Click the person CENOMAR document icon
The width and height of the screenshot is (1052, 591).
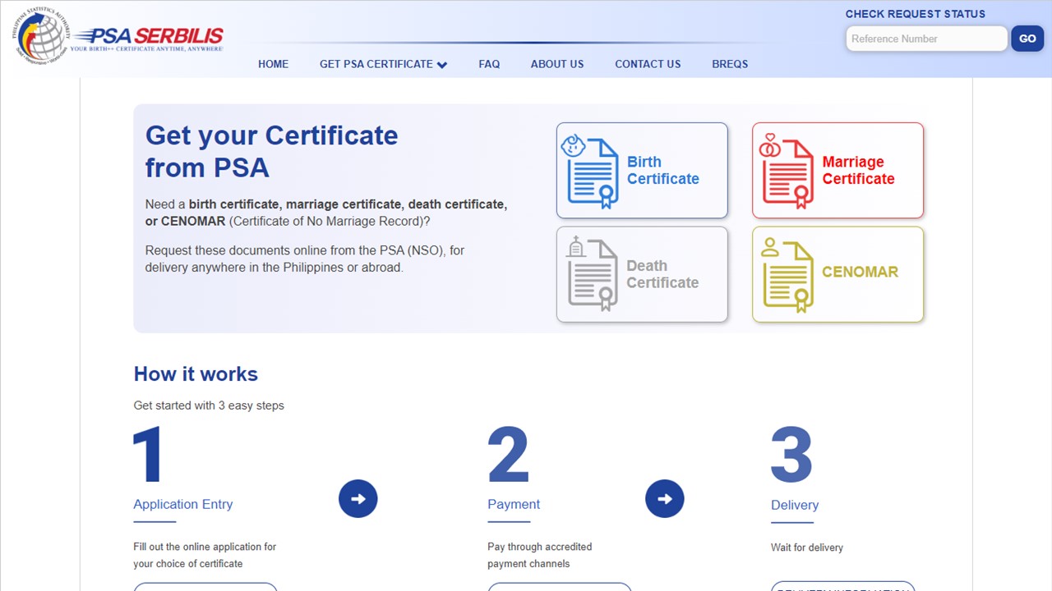click(x=787, y=275)
